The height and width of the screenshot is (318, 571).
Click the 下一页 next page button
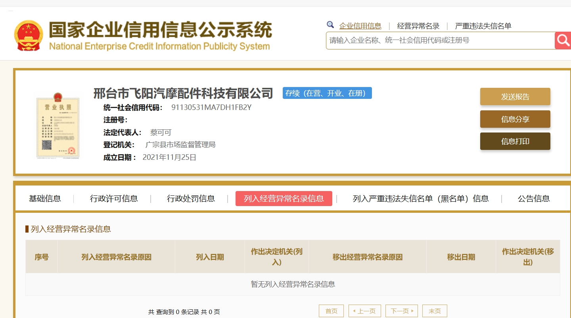pos(402,311)
